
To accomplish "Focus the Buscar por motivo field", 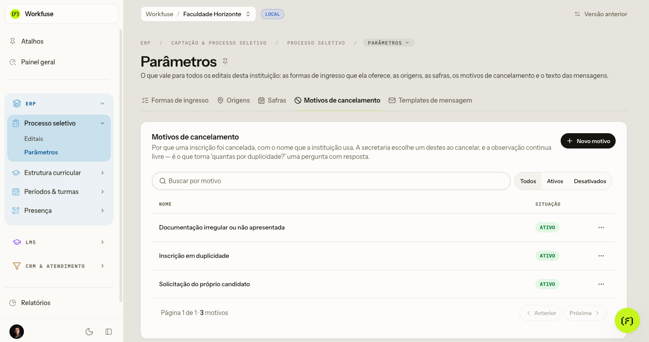I will 331,181.
